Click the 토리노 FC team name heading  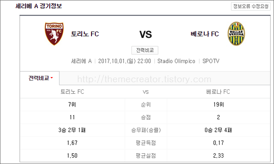click(85, 34)
